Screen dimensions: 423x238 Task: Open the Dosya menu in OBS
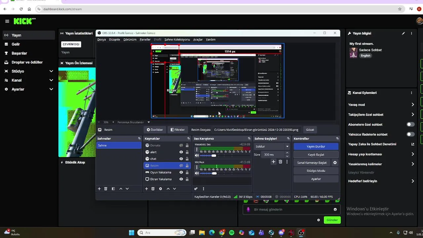point(101,39)
